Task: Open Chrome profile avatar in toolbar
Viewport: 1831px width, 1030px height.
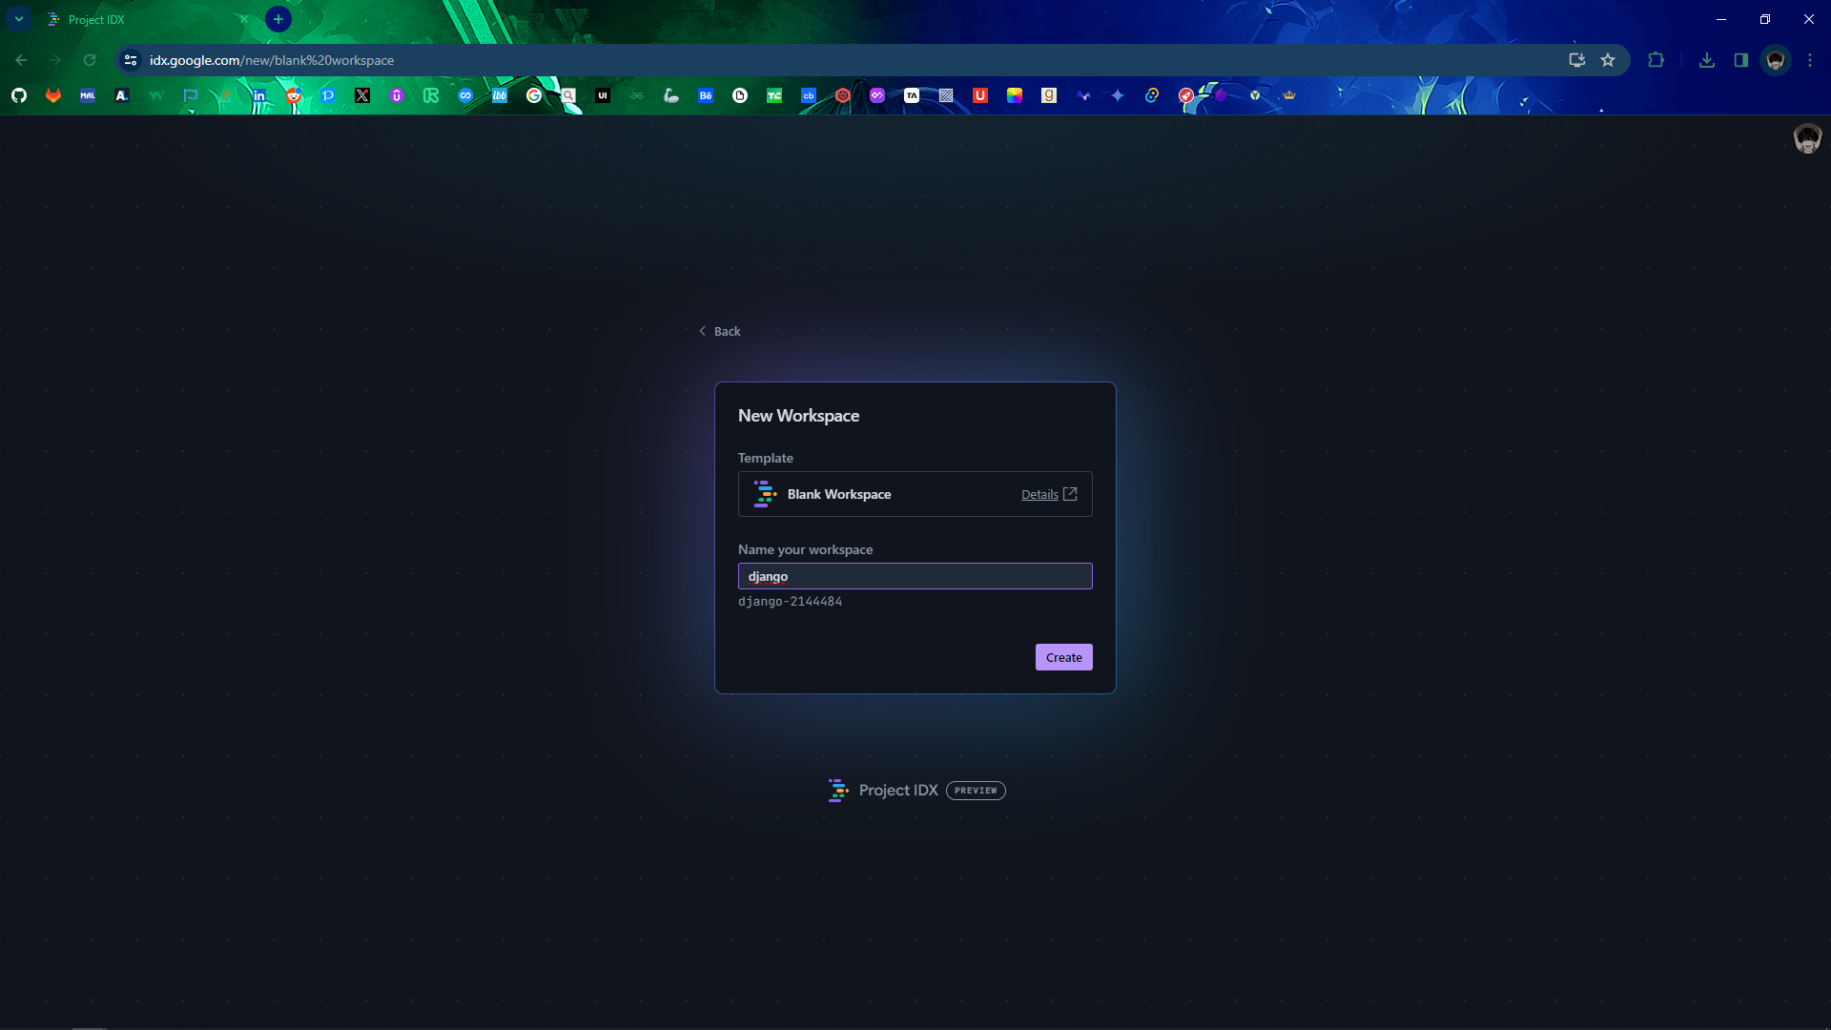Action: pos(1776,60)
